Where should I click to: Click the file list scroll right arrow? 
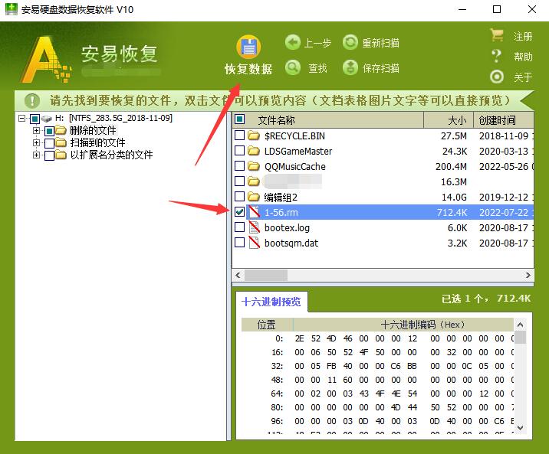tap(528, 276)
